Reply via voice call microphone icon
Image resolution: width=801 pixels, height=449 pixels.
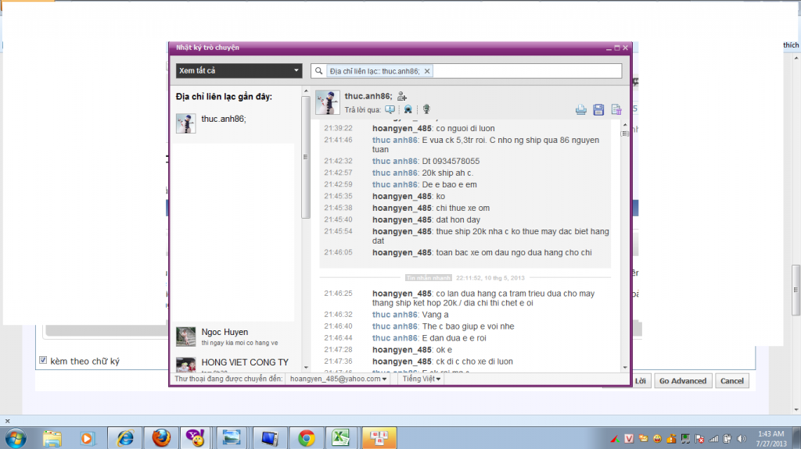(x=427, y=109)
